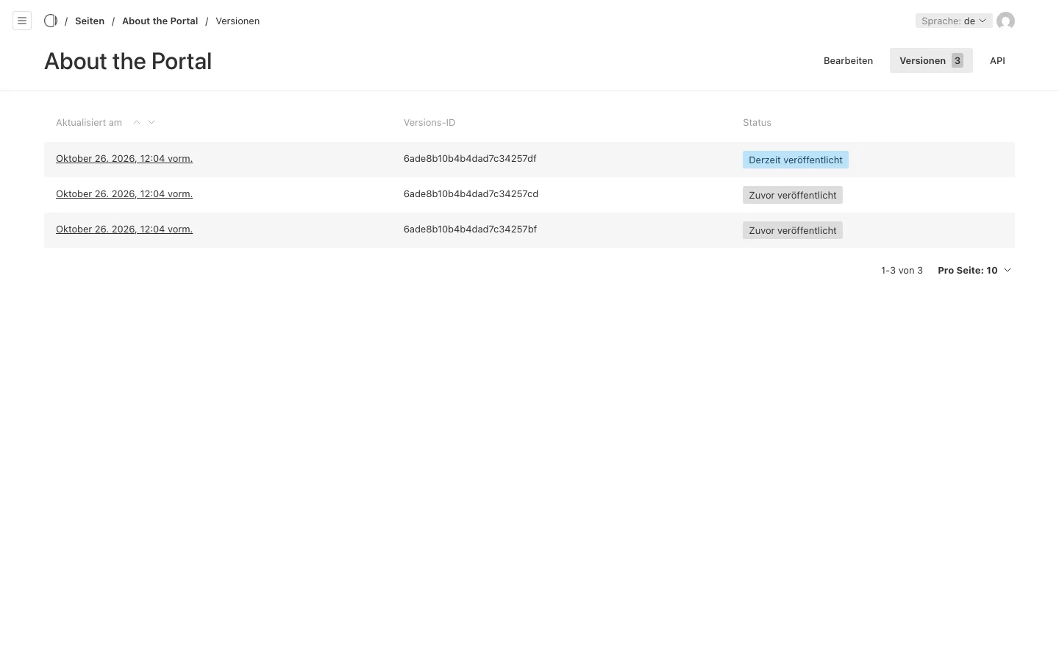The image size is (1059, 662).
Task: Sort Aktualisiert am descending arrow
Action: (151, 122)
